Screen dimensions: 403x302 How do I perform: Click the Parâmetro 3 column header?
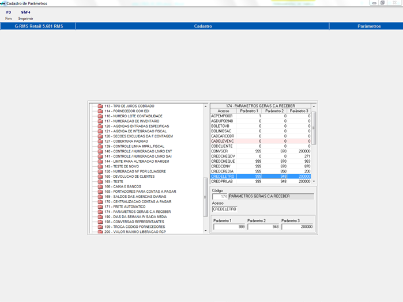click(x=299, y=111)
